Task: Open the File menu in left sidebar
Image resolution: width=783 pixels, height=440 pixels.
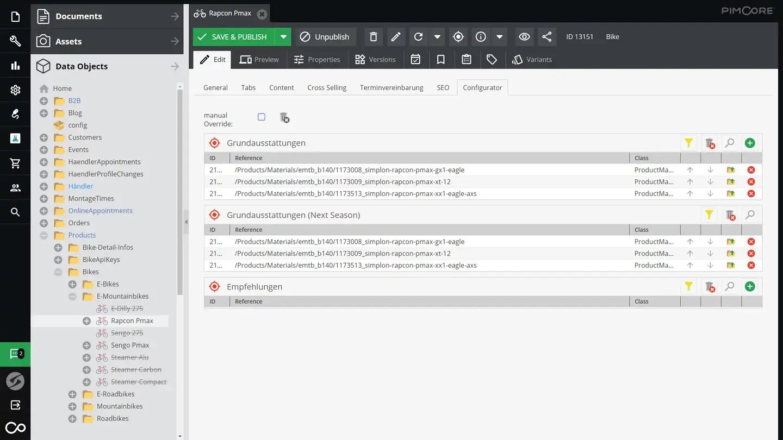Action: pos(15,17)
